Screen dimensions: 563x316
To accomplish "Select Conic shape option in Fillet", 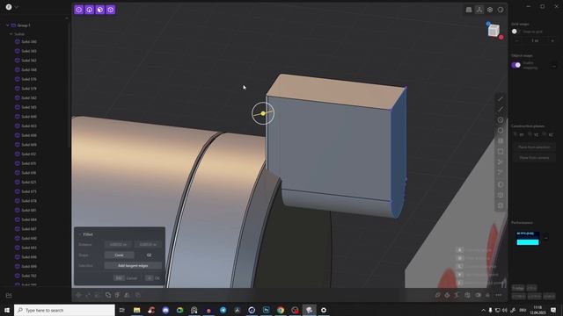I will [120, 255].
